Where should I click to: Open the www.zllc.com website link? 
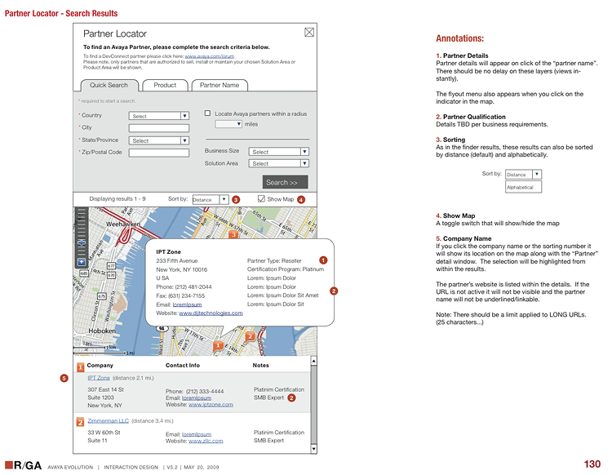point(206,441)
